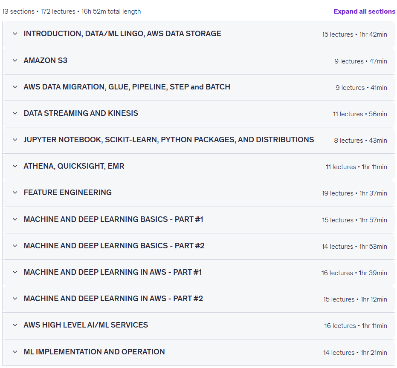Viewport: 397px width, 368px height.
Task: Click '14 lectures • 1hr 21min' text
Action: (x=355, y=353)
